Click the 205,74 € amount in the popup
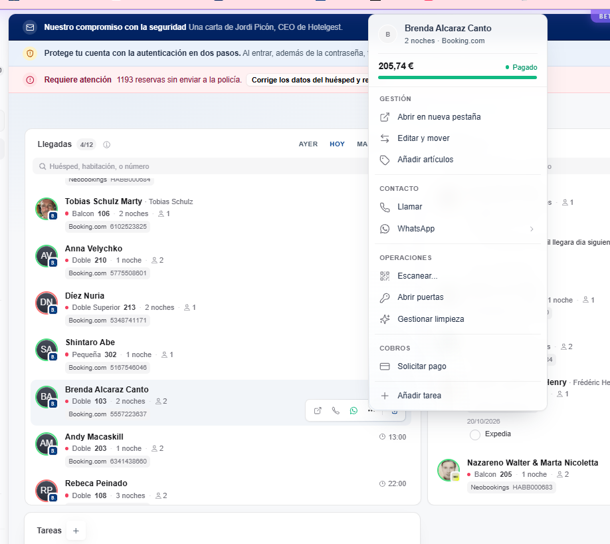This screenshot has width=610, height=544. 396,67
